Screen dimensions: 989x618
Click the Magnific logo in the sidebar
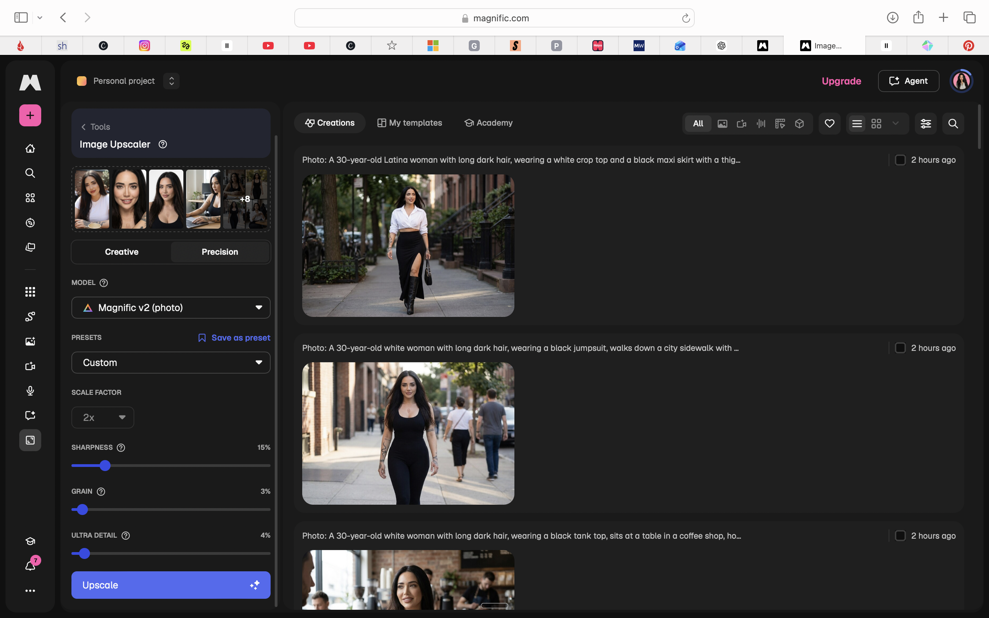pyautogui.click(x=30, y=82)
